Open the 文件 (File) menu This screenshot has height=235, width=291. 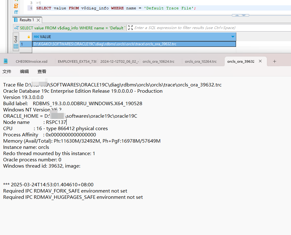(x=7, y=71)
